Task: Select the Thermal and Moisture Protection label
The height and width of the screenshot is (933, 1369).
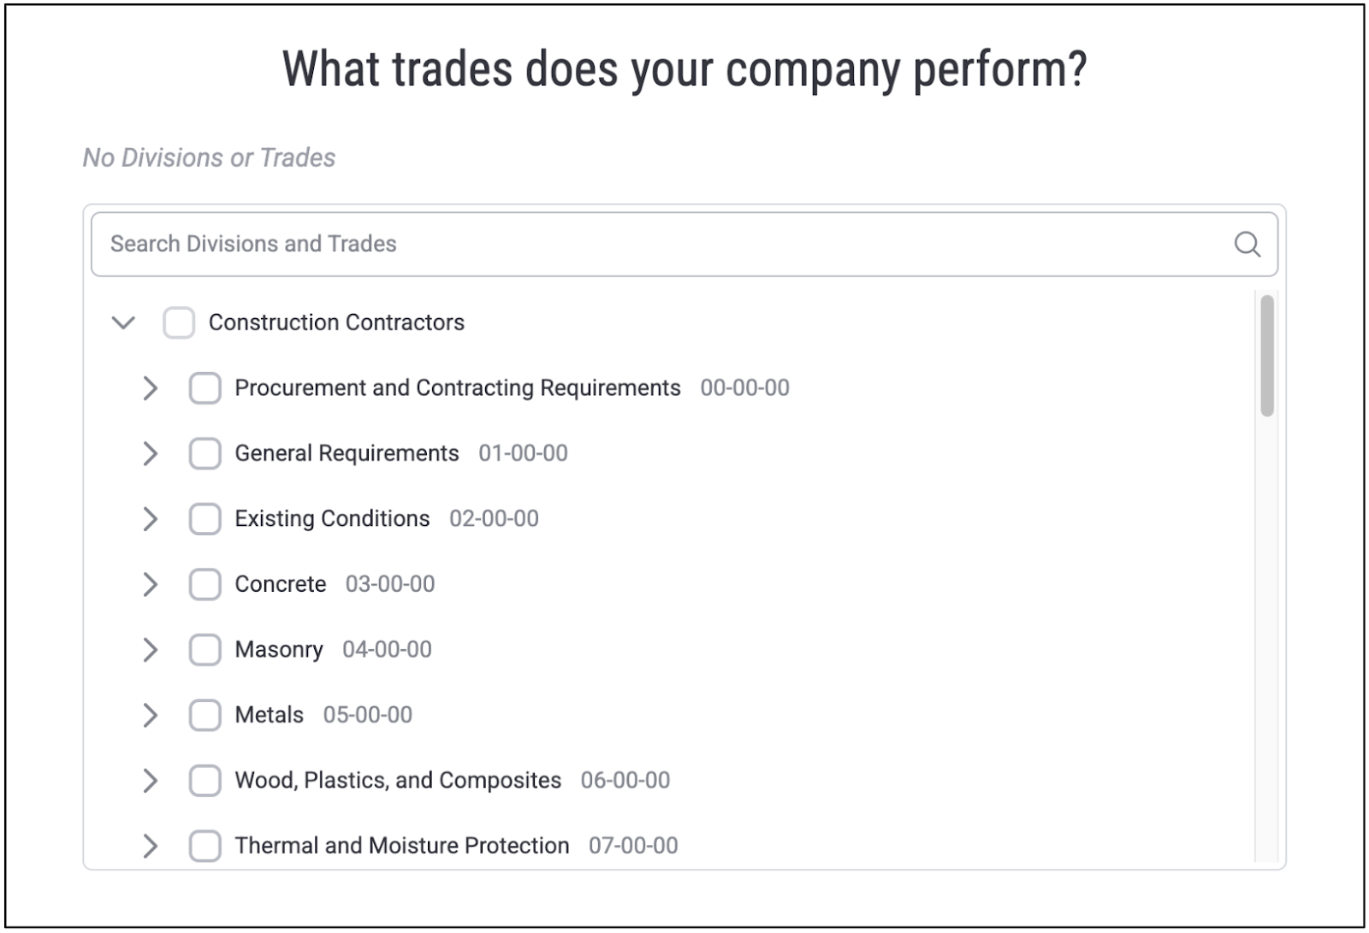Action: 401,846
